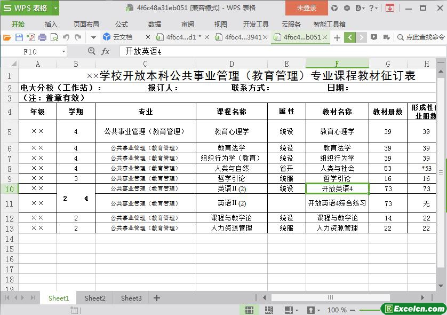Open the 公式 ribbon tab

[x=122, y=24]
